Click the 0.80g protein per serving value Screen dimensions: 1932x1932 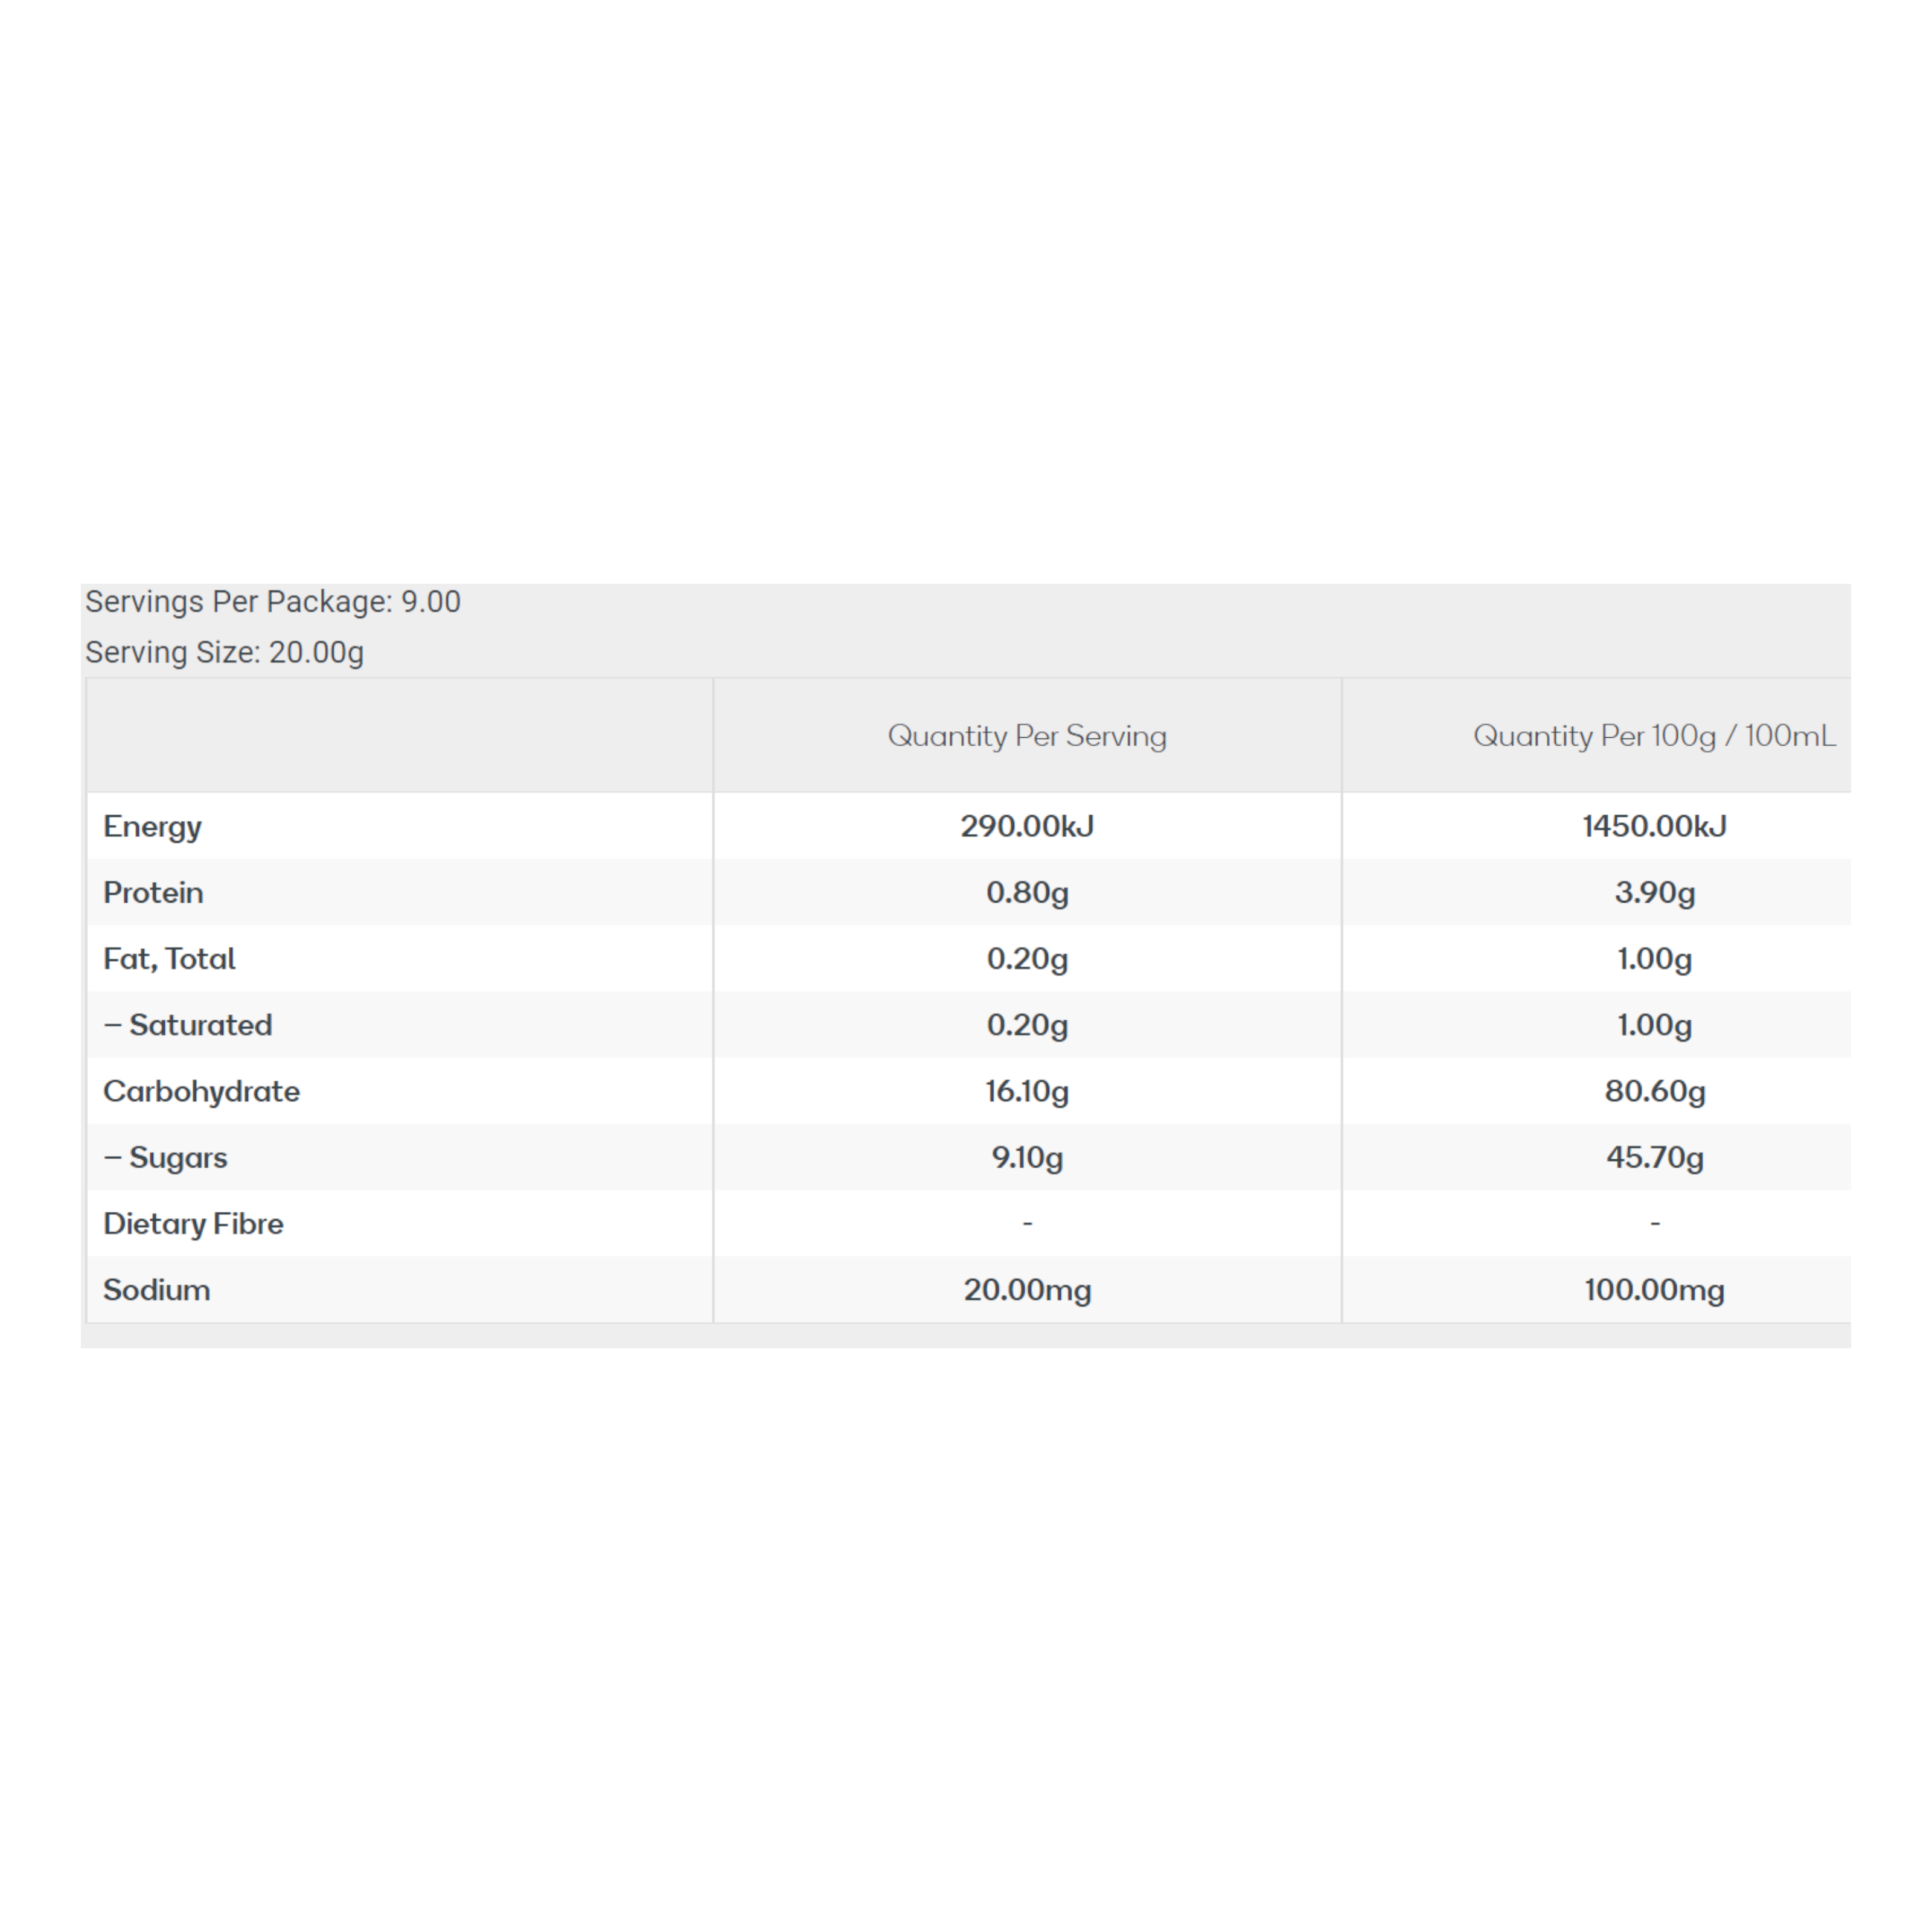[x=1027, y=892]
